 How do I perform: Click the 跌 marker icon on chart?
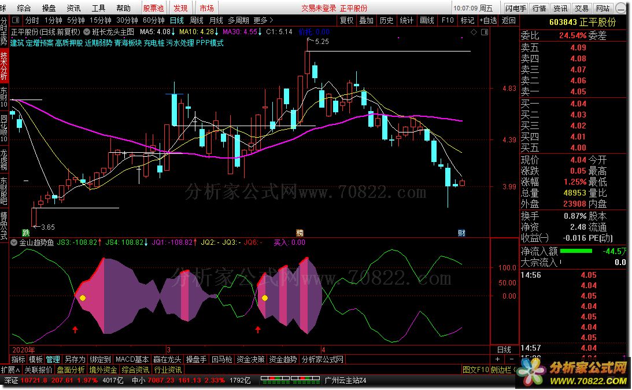tap(26, 233)
